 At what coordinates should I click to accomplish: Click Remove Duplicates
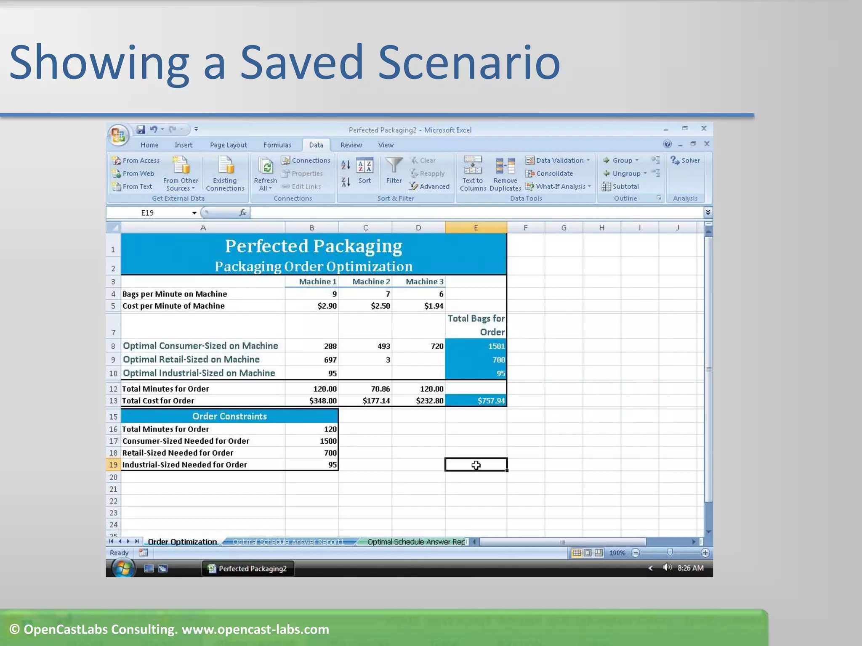(505, 174)
